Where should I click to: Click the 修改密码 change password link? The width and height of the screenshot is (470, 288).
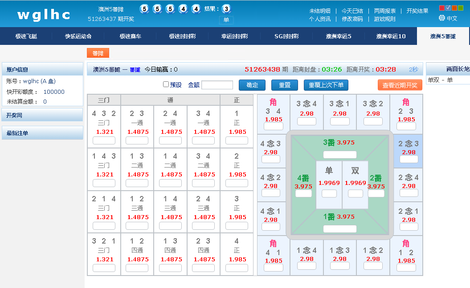coord(352,19)
